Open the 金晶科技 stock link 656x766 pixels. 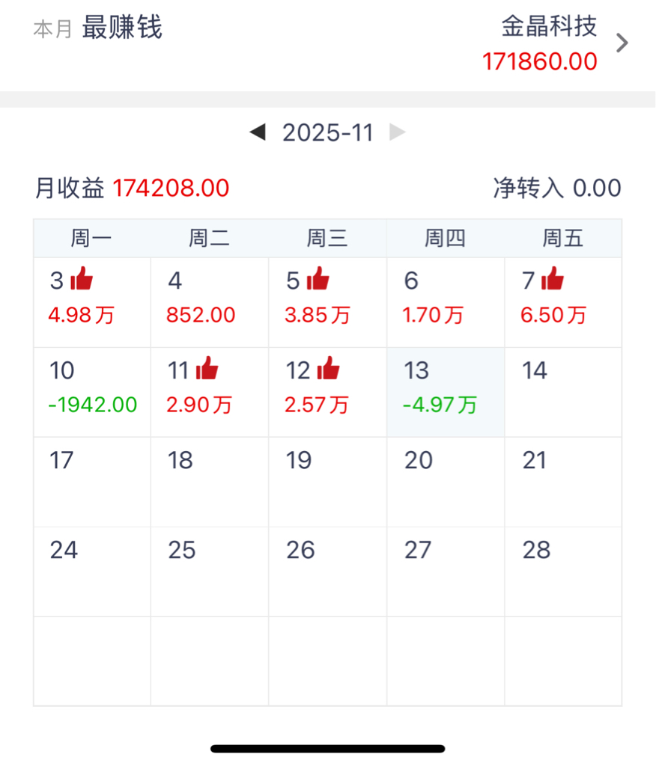tap(549, 27)
